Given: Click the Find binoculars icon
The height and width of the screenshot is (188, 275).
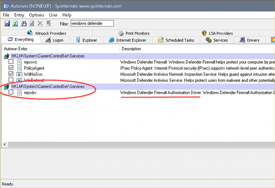Looking at the screenshot, I should point(24,23).
